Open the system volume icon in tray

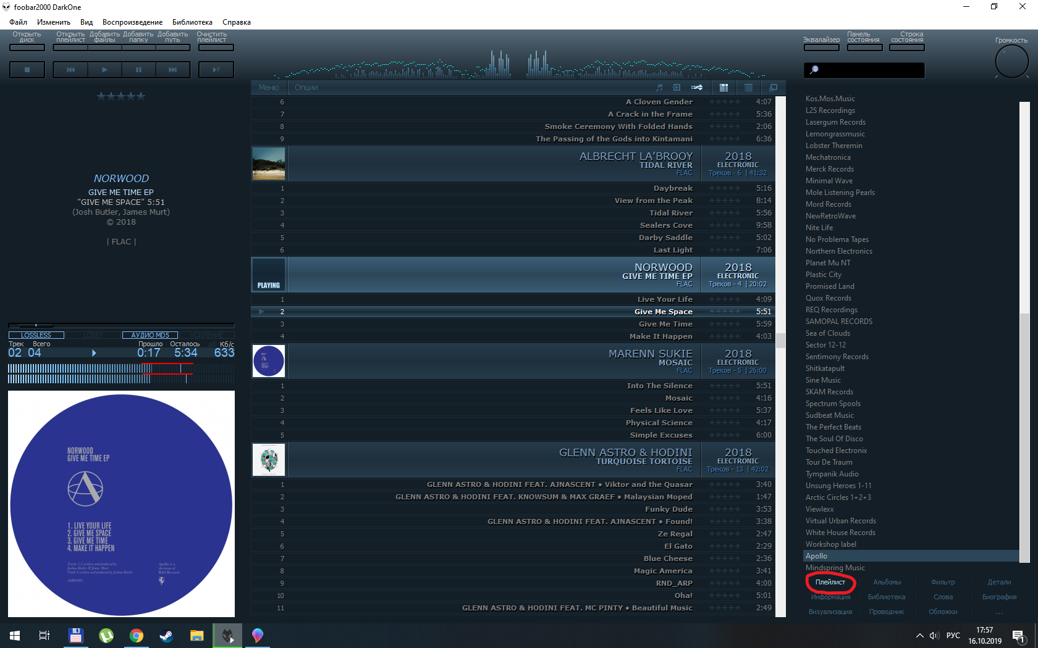tap(934, 635)
